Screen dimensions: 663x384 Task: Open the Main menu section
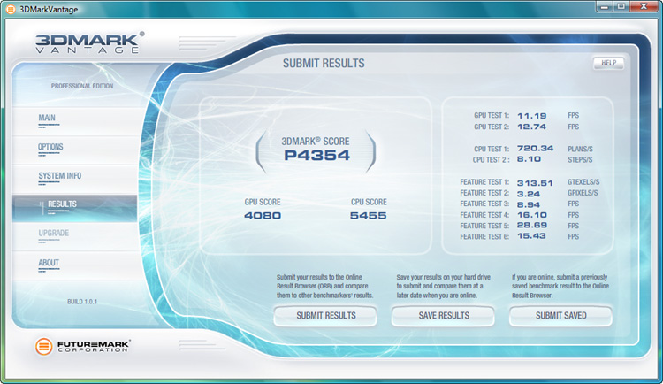click(47, 118)
